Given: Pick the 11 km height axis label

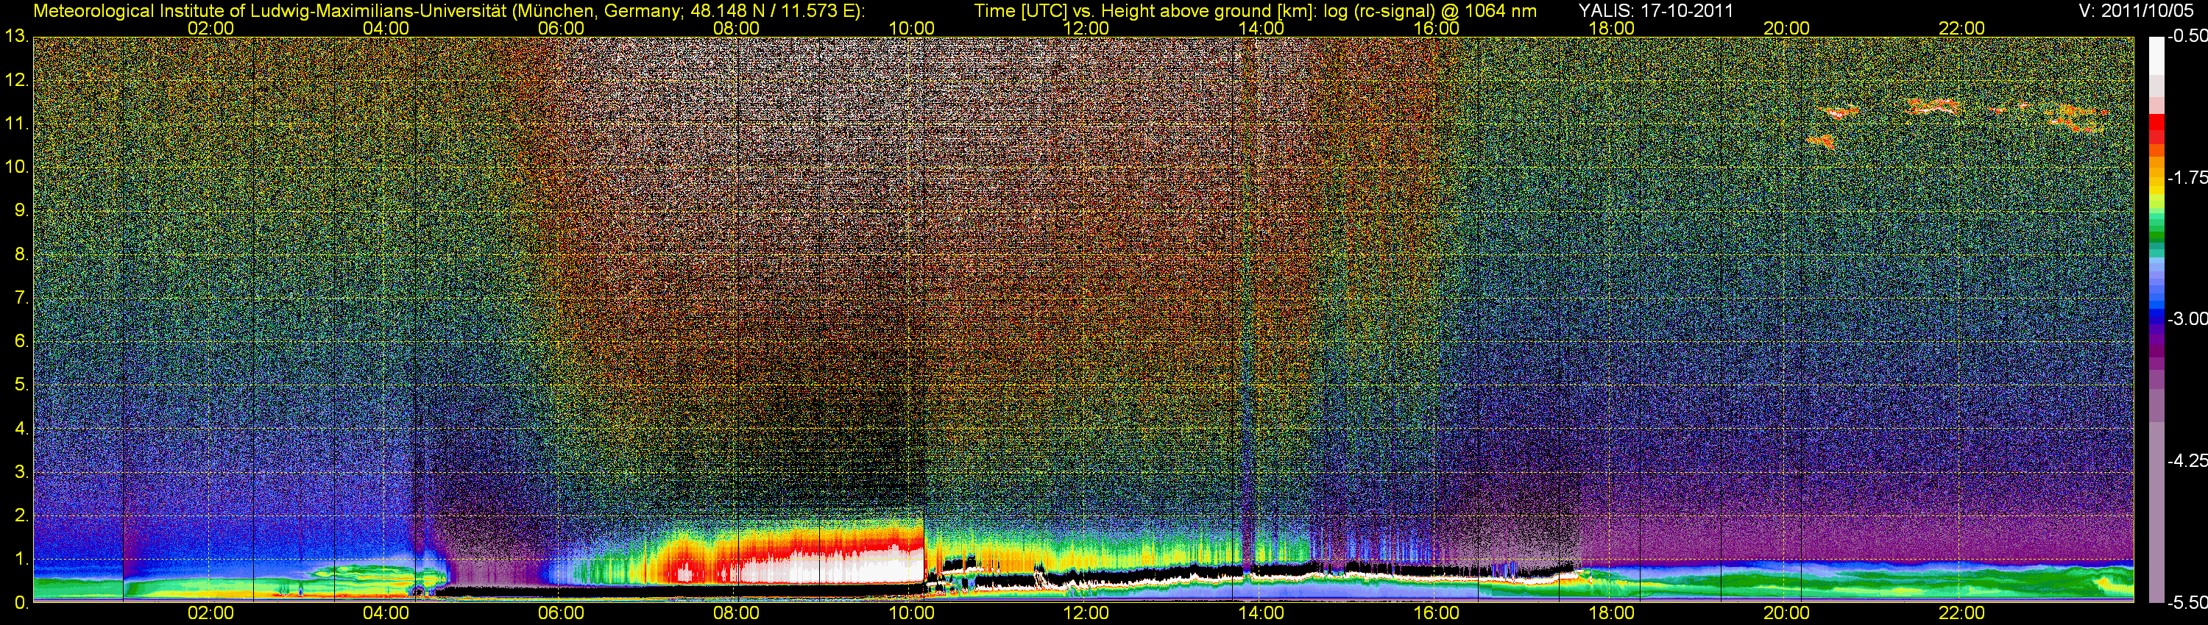Looking at the screenshot, I should click(x=17, y=124).
